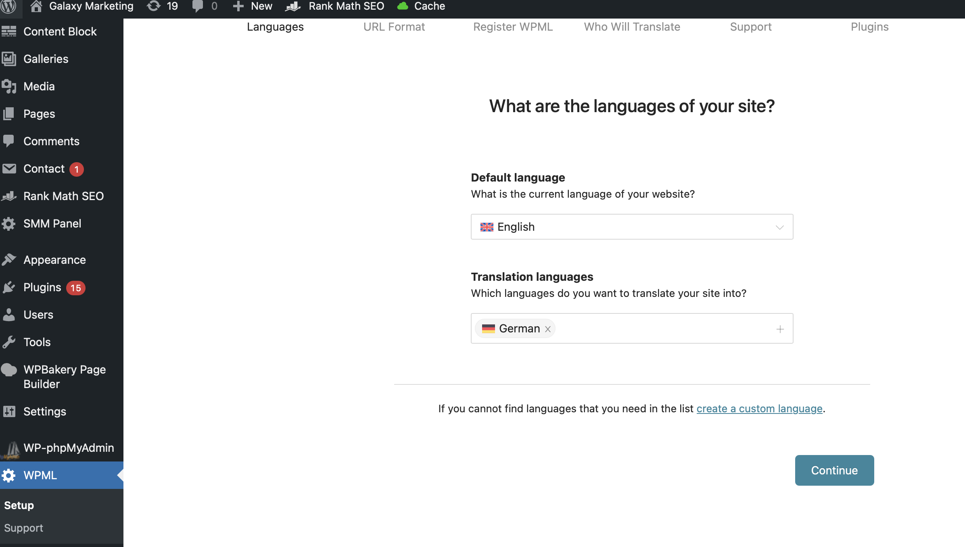Select the Languages wizard step

point(276,27)
